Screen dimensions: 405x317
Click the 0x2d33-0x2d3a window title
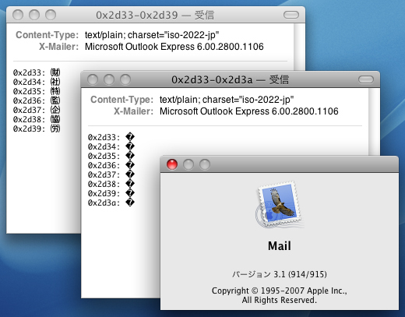point(230,79)
